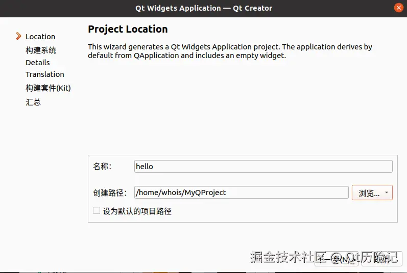Open the Details wizard step
The height and width of the screenshot is (273, 407).
(x=38, y=63)
